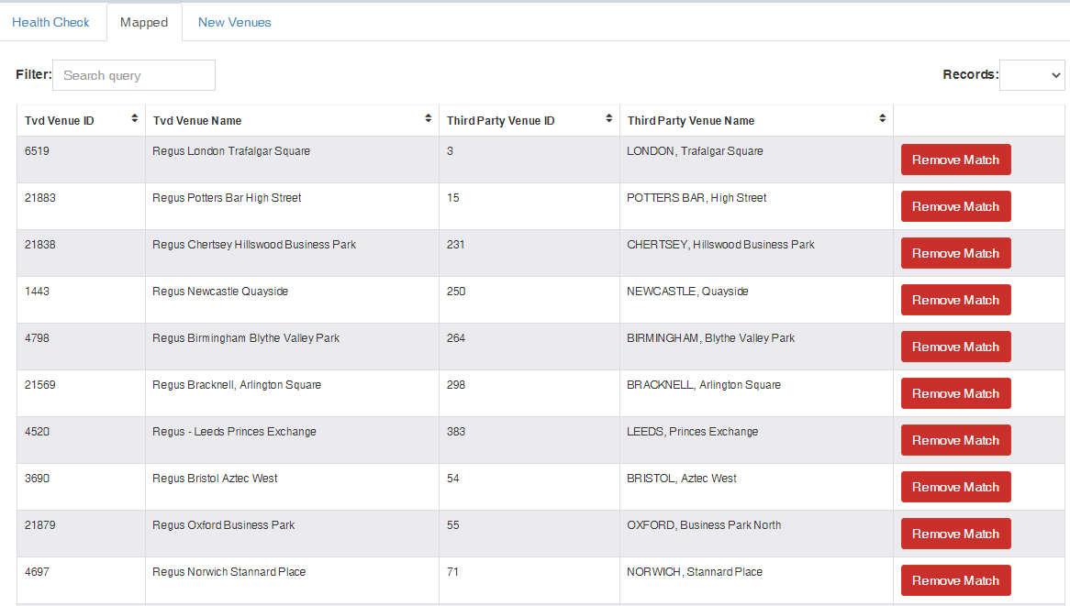Click third party name LONDON, Trafalgar Square
This screenshot has width=1070, height=606.
(695, 151)
